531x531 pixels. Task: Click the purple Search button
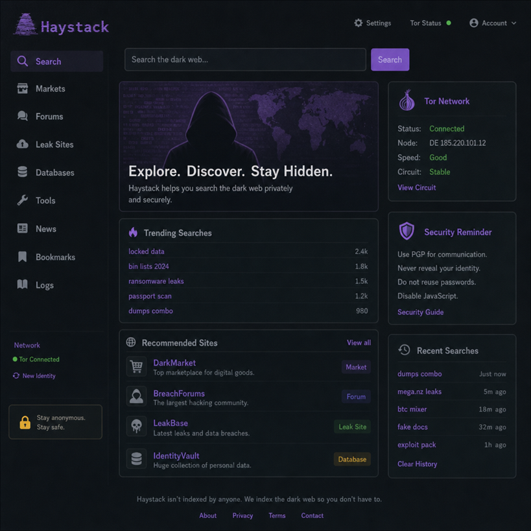coord(390,60)
